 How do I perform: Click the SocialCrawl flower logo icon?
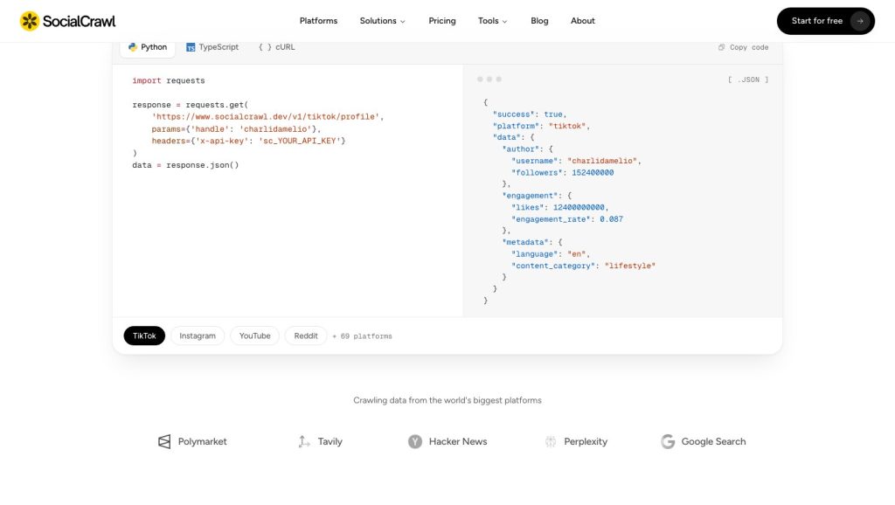[x=30, y=21]
